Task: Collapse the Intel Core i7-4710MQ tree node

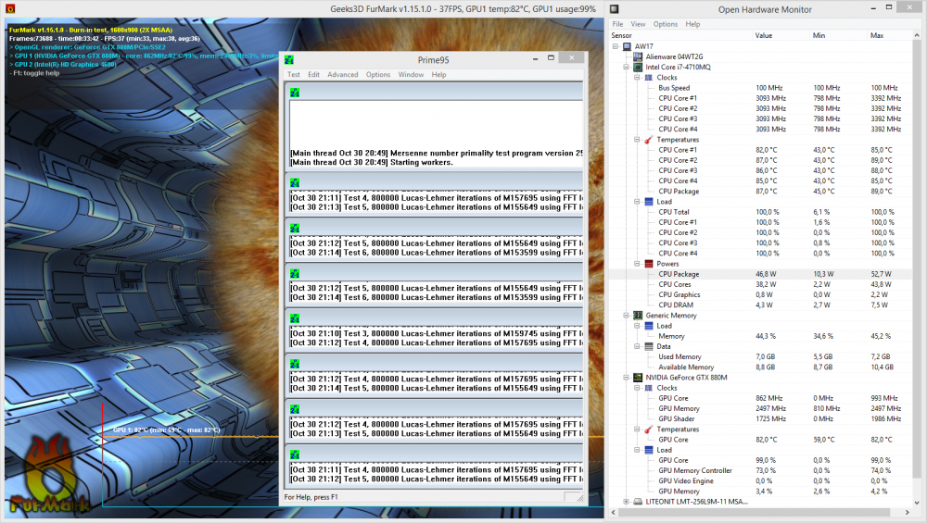Action: tap(626, 68)
